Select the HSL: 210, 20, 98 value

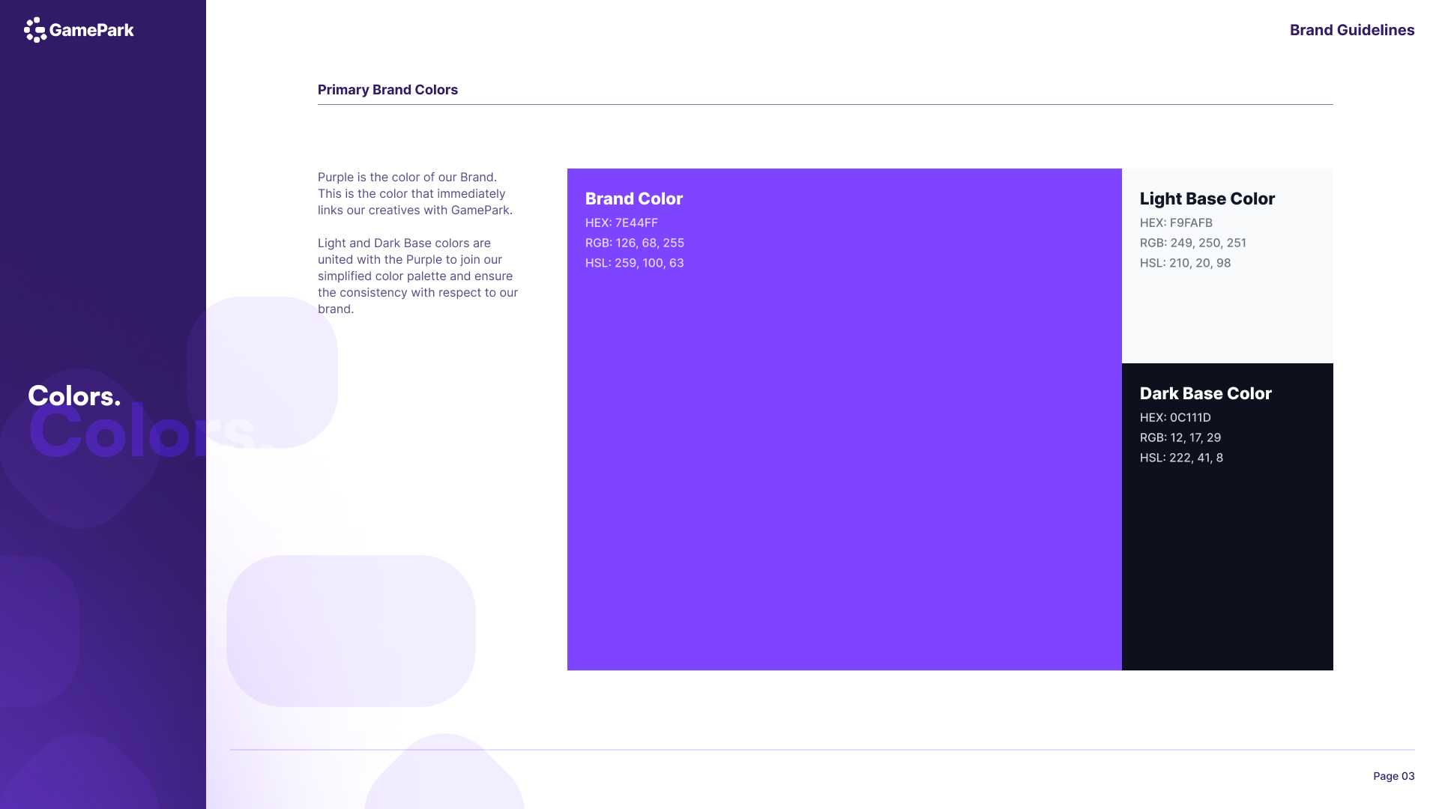click(1186, 263)
